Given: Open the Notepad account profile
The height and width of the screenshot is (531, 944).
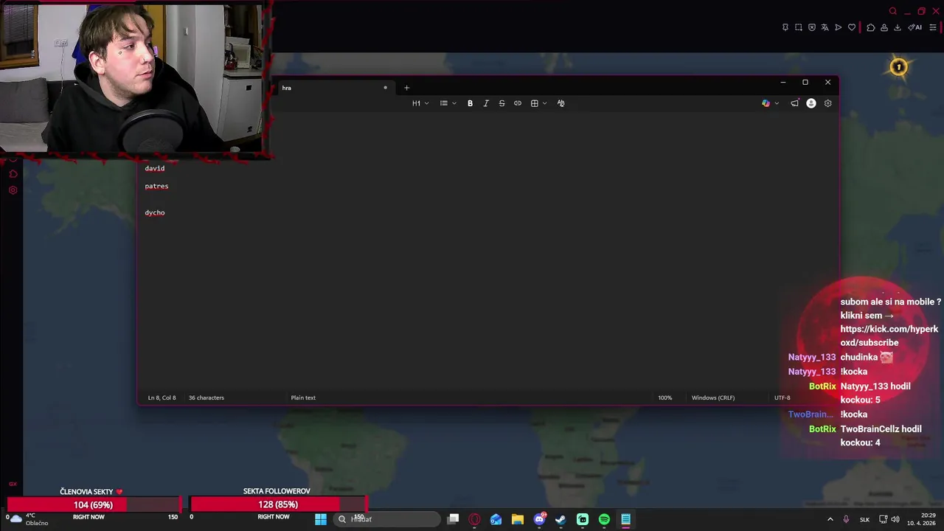Looking at the screenshot, I should pos(811,103).
